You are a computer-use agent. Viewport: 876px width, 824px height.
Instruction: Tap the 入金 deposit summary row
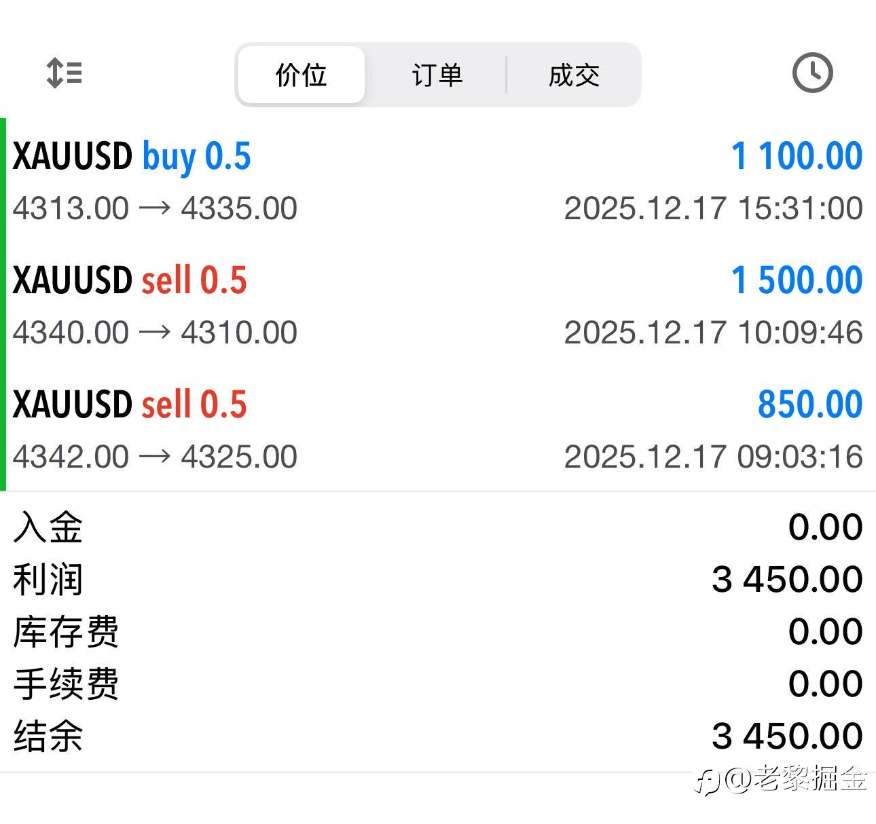[437, 527]
